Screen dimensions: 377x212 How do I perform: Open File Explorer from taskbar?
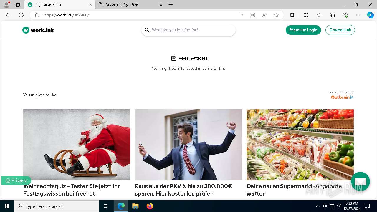[135, 206]
